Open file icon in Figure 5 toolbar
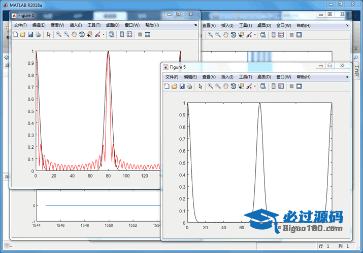The image size is (363, 253). (174, 86)
